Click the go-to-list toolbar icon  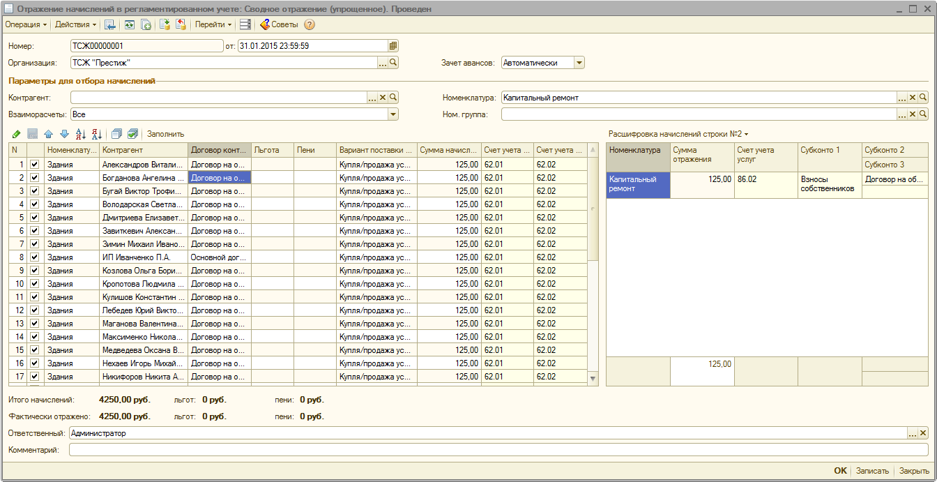[x=109, y=24]
